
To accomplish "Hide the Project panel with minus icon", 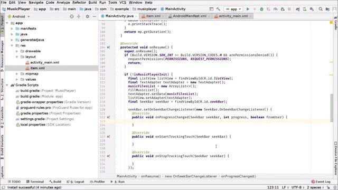I will [x=95, y=16].
